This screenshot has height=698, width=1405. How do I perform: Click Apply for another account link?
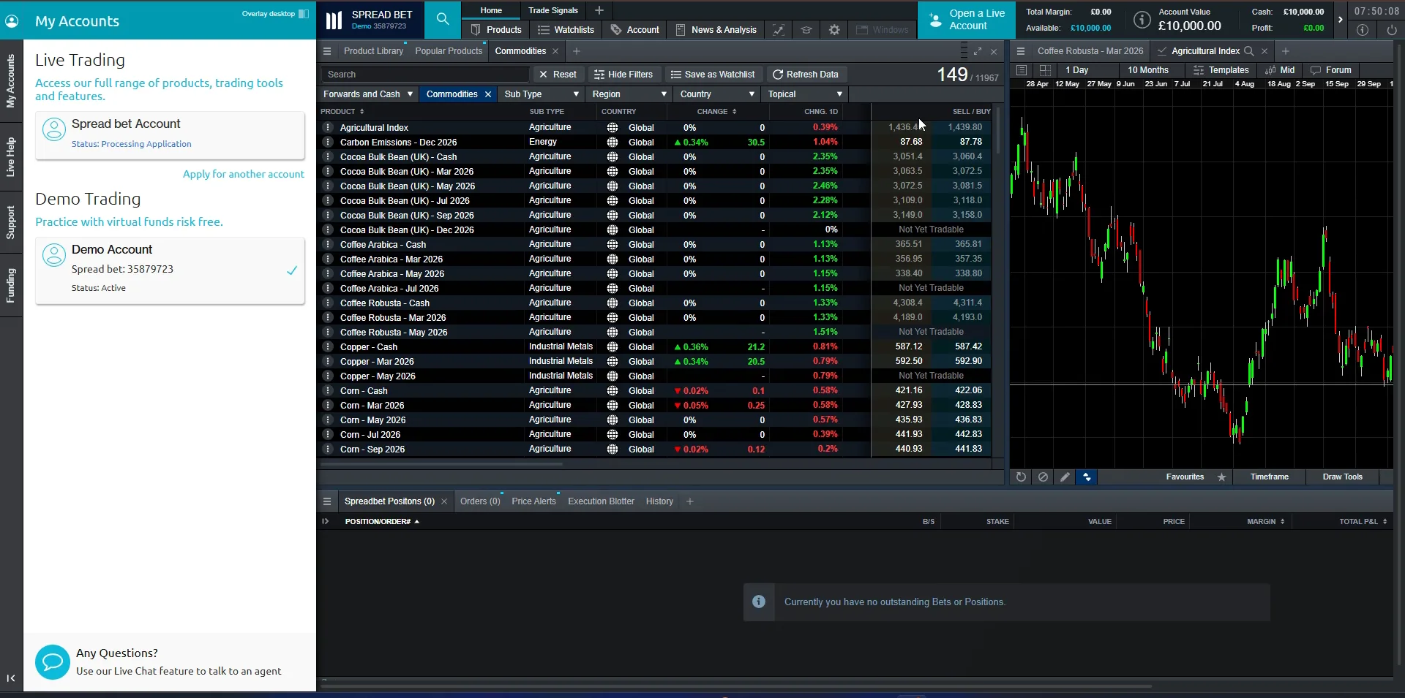pyautogui.click(x=244, y=174)
